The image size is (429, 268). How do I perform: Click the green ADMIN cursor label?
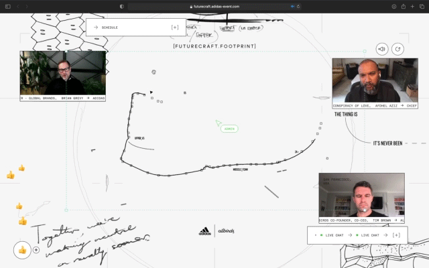(229, 129)
